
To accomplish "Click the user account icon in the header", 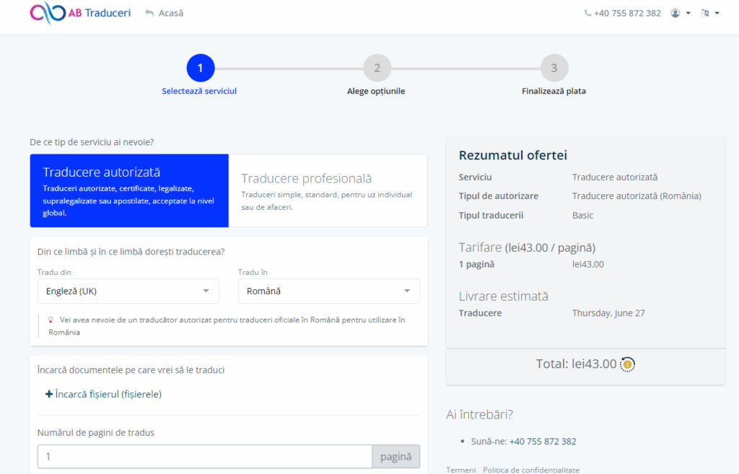I will (x=675, y=12).
